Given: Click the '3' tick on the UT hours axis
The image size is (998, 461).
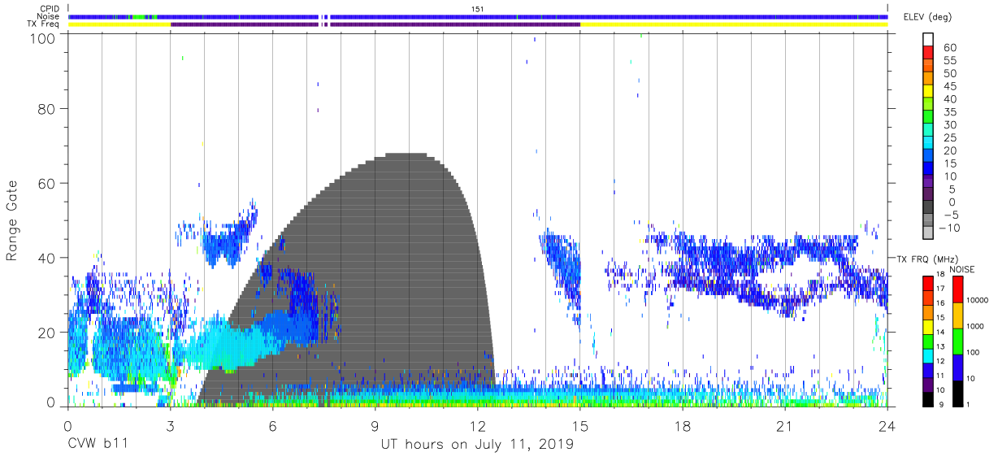Looking at the screenshot, I should [170, 426].
